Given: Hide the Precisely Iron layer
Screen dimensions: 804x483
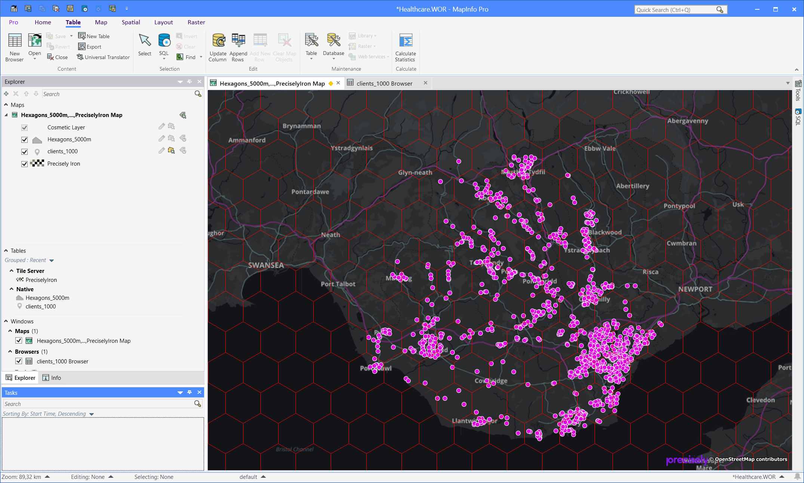Looking at the screenshot, I should pos(25,164).
